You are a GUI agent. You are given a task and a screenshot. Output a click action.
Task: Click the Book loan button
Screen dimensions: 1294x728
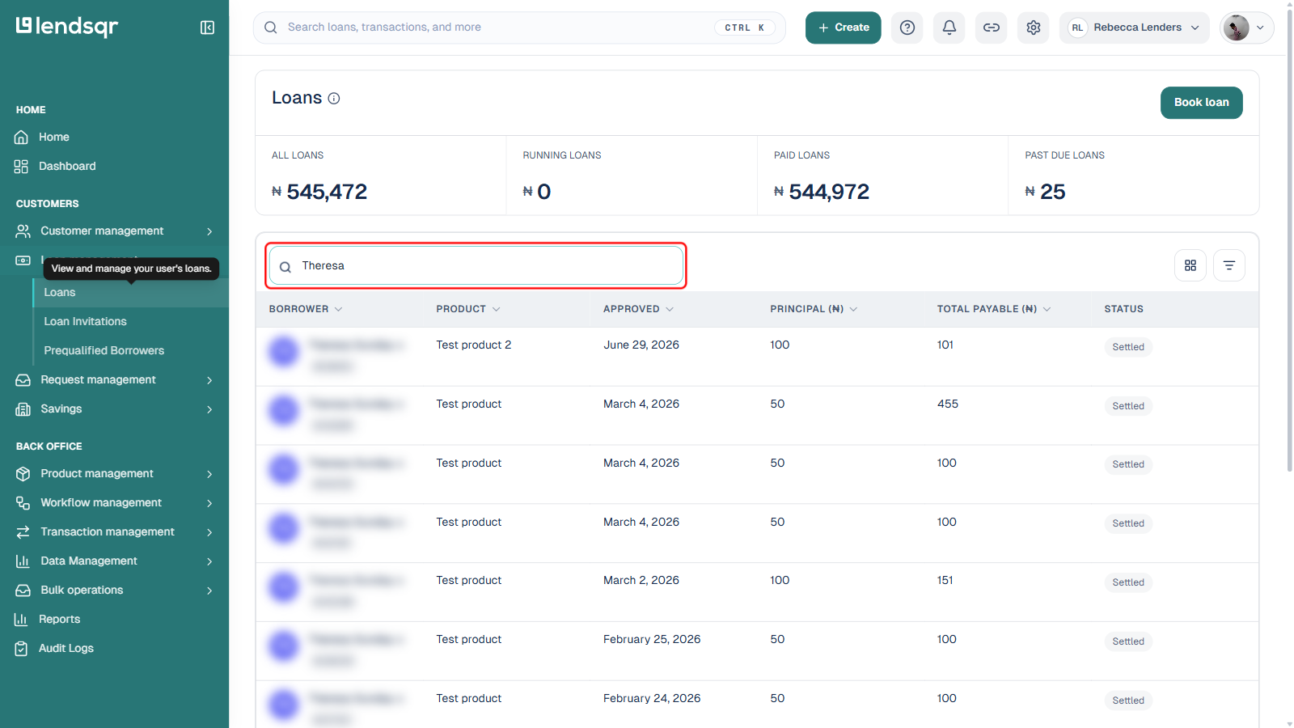[1202, 103]
